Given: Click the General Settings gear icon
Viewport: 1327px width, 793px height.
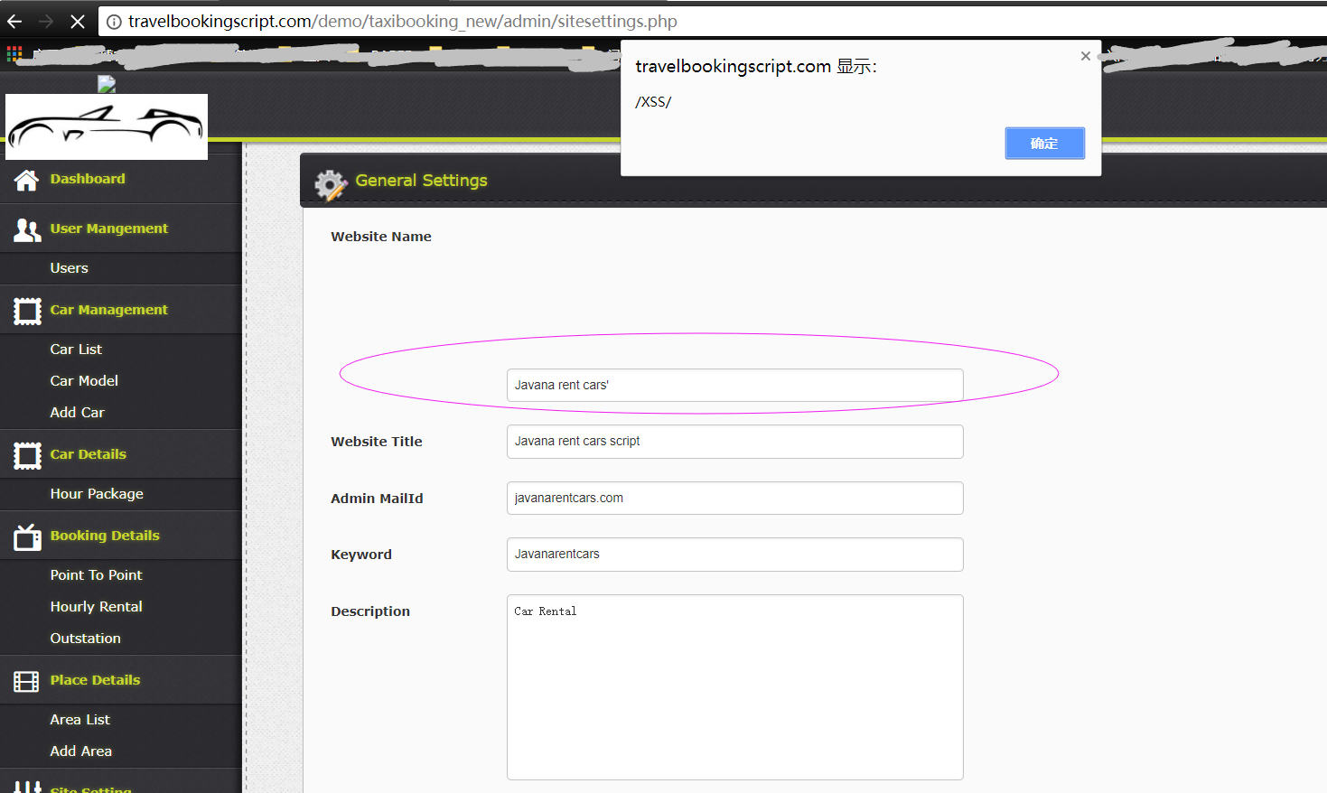Looking at the screenshot, I should (x=331, y=184).
